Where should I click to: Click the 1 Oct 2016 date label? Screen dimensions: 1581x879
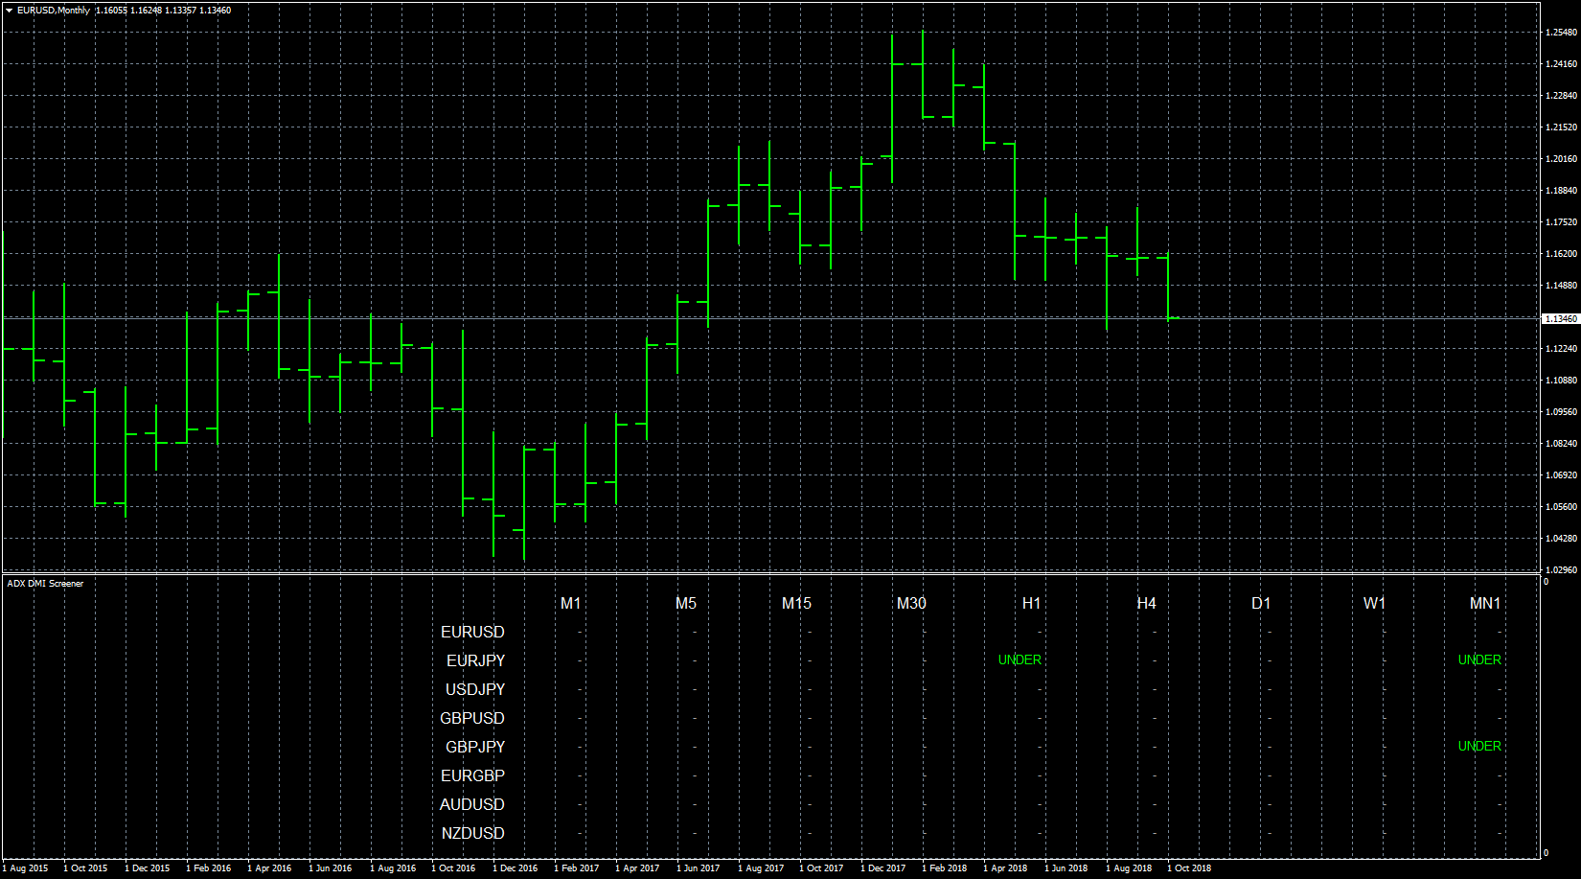click(454, 868)
